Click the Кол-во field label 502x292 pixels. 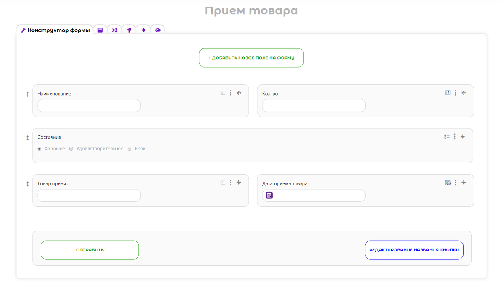[270, 94]
